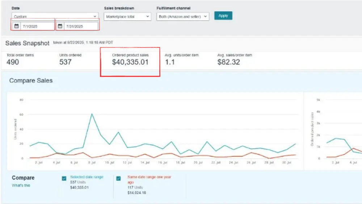This screenshot has width=362, height=204.
Task: Toggle Same date range one year ago checkbox
Action: point(118,178)
